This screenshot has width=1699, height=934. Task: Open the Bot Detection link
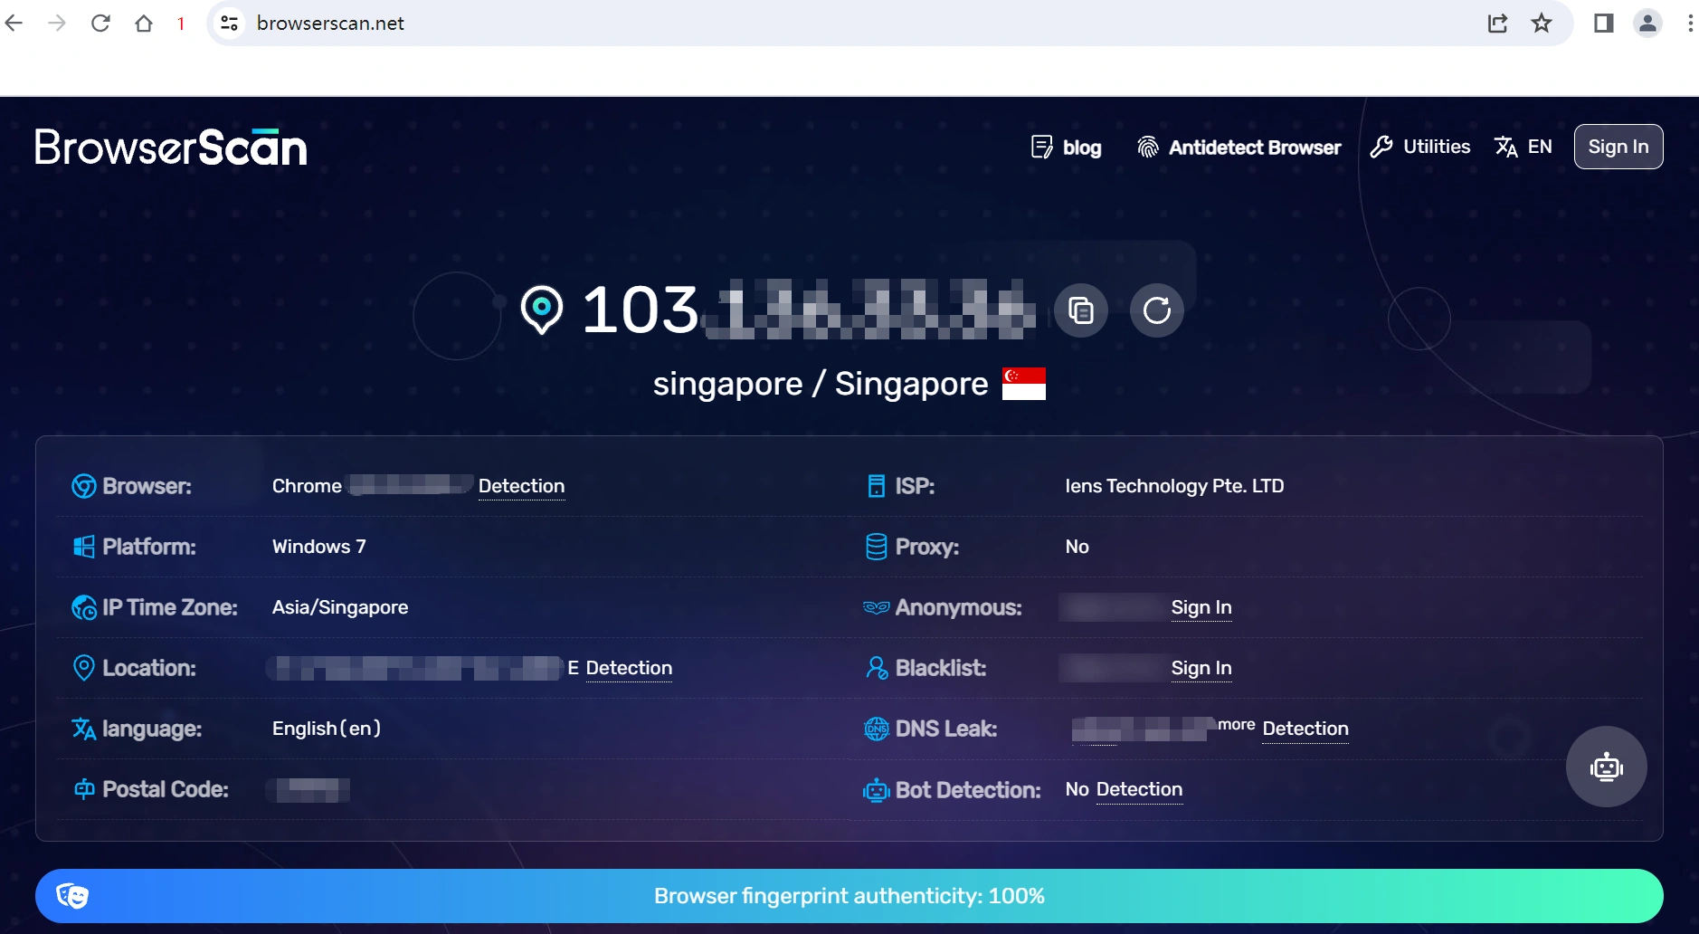pos(1139,789)
